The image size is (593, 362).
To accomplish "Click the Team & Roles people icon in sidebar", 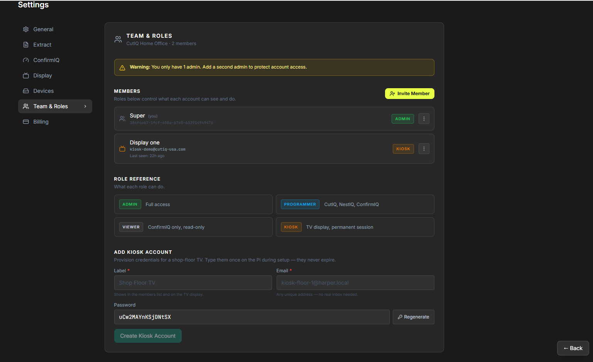I will tap(26, 106).
